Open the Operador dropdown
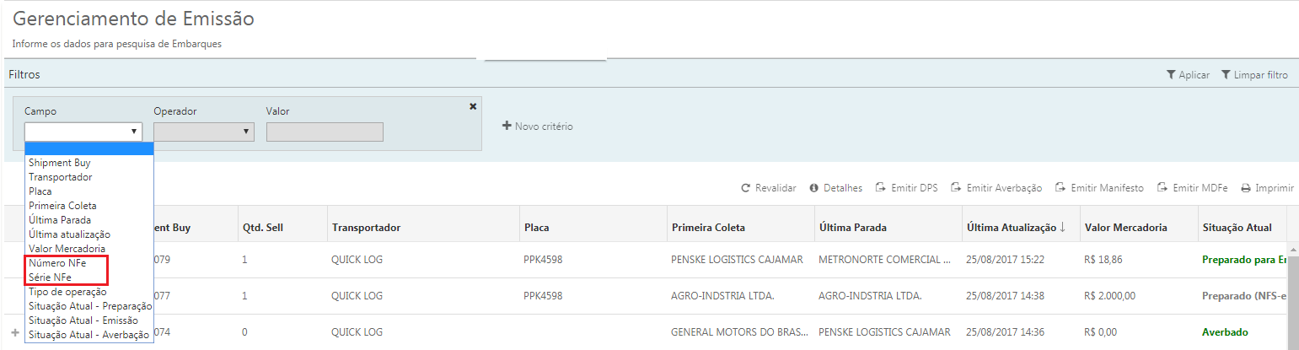Screen dimensions: 1299x350 [203, 132]
